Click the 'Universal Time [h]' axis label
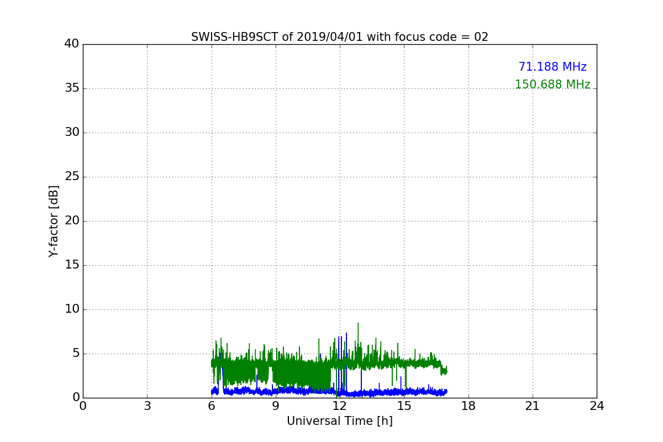The width and height of the screenshot is (663, 442). tap(340, 421)
